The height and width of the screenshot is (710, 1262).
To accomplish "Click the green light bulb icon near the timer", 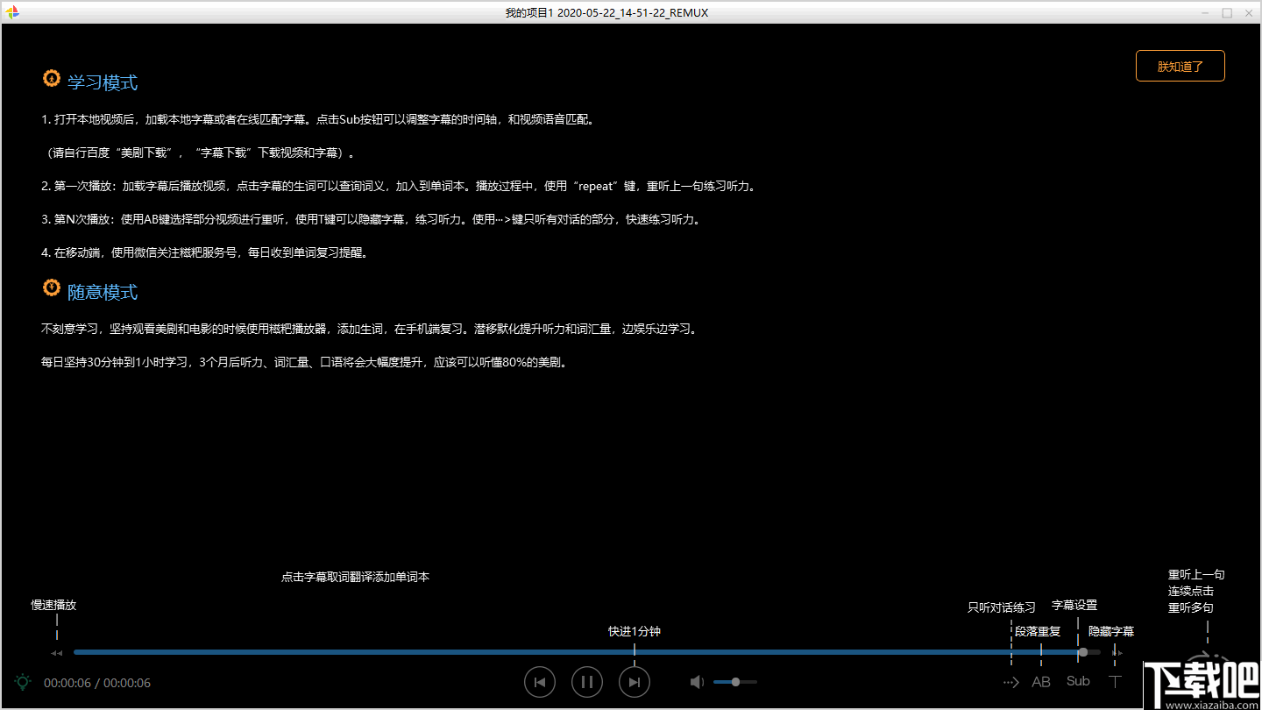I will [x=23, y=681].
